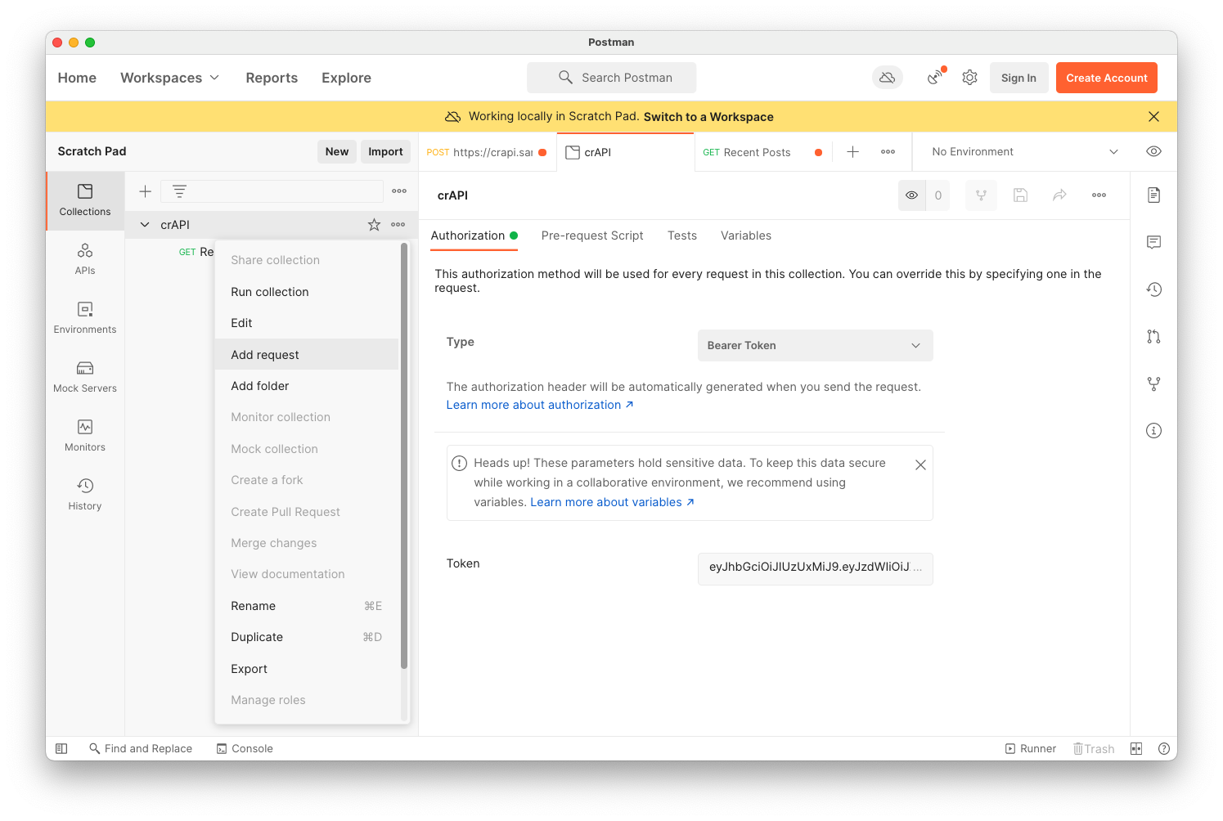This screenshot has height=821, width=1223.
Task: Follow the Learn more about authorization link
Action: [x=540, y=405]
